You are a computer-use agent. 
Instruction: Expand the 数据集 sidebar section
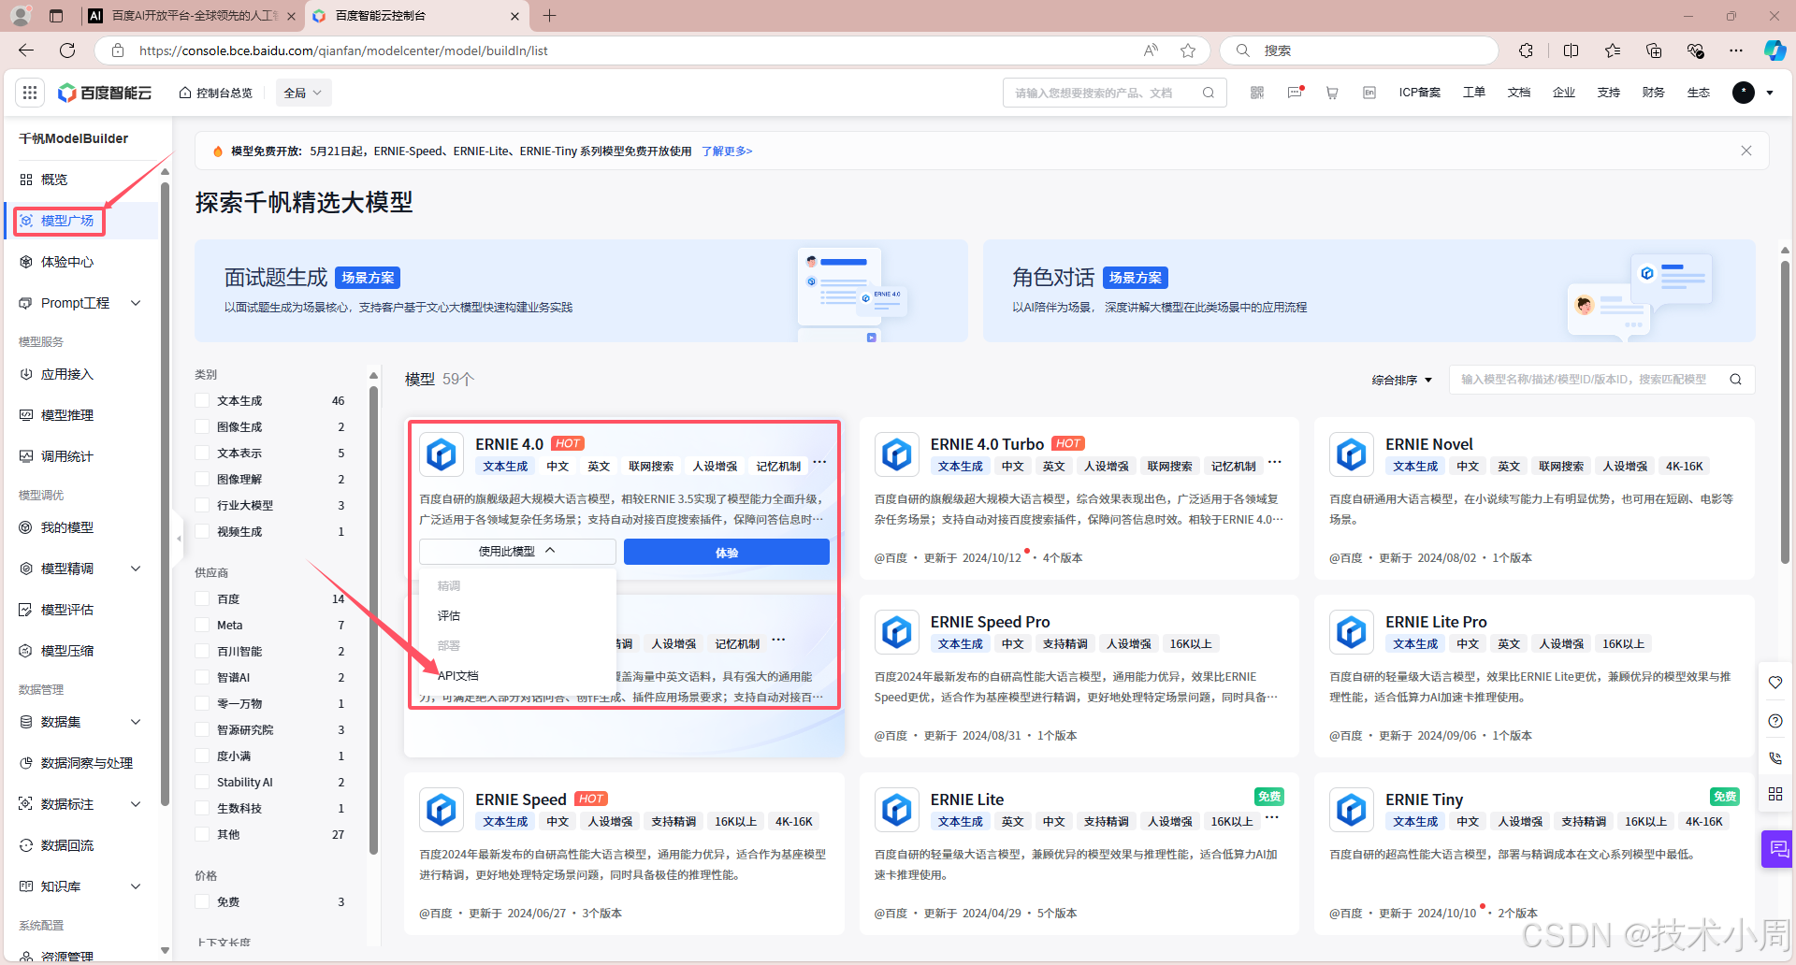pyautogui.click(x=136, y=722)
